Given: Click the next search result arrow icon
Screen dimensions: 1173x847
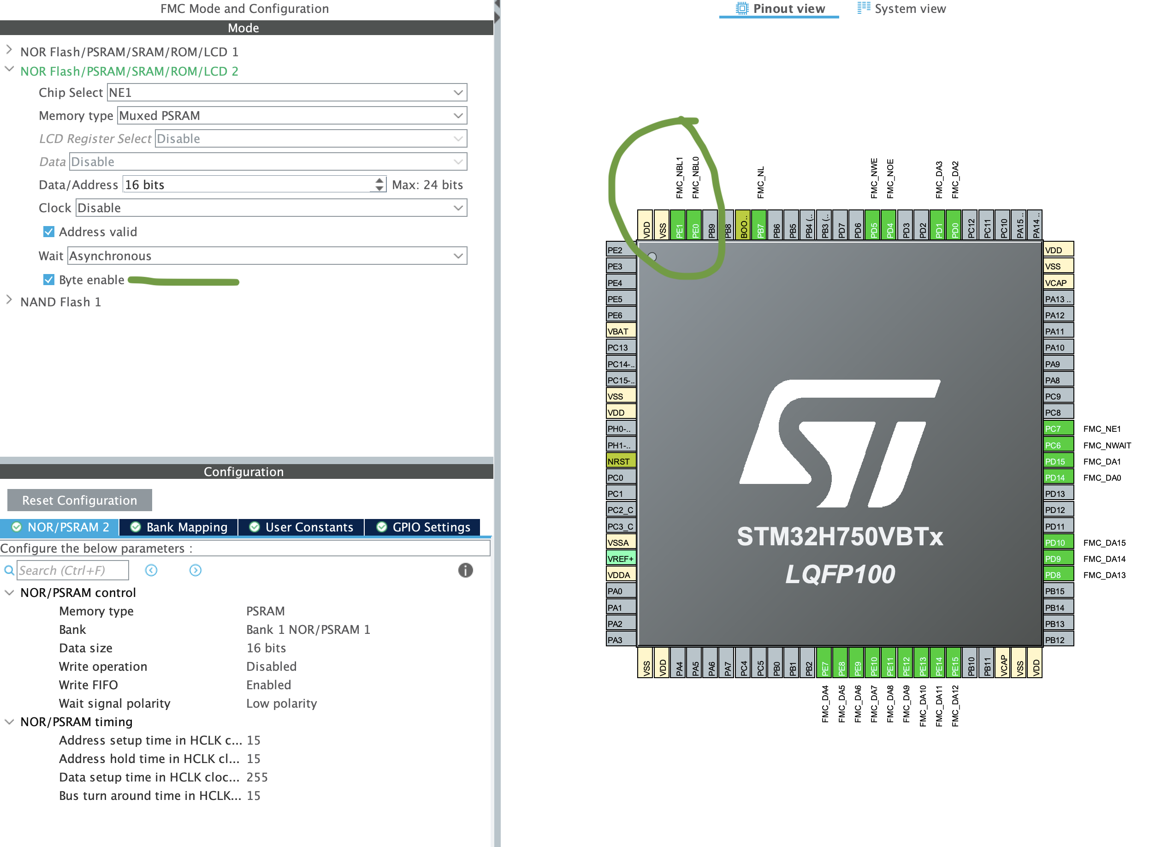Looking at the screenshot, I should click(195, 570).
